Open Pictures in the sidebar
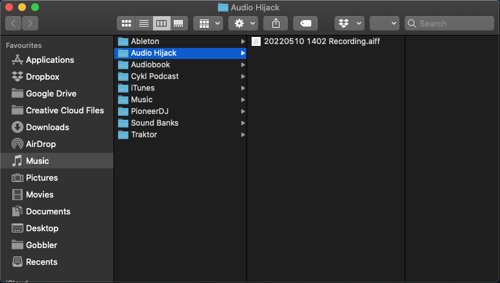 [57, 177]
